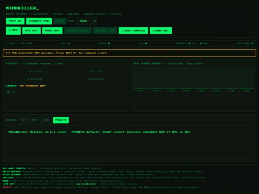Click the MINDKILLER_ title heading
The height and width of the screenshot is (194, 259).
22,8
